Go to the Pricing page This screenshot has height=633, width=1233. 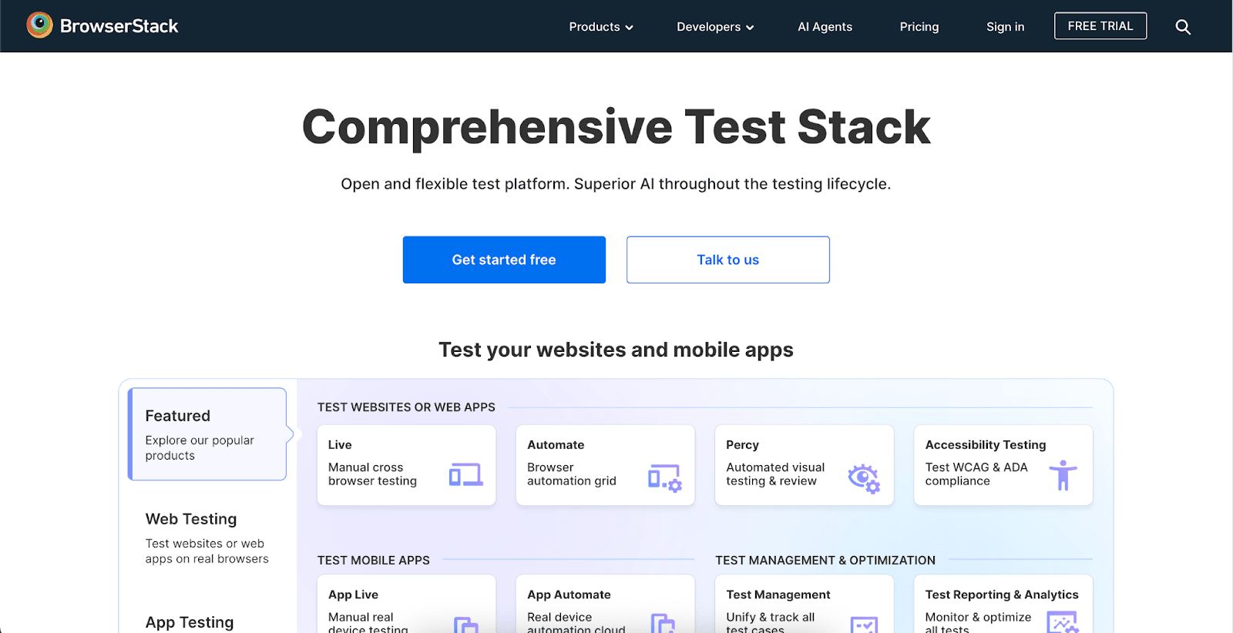tap(919, 27)
